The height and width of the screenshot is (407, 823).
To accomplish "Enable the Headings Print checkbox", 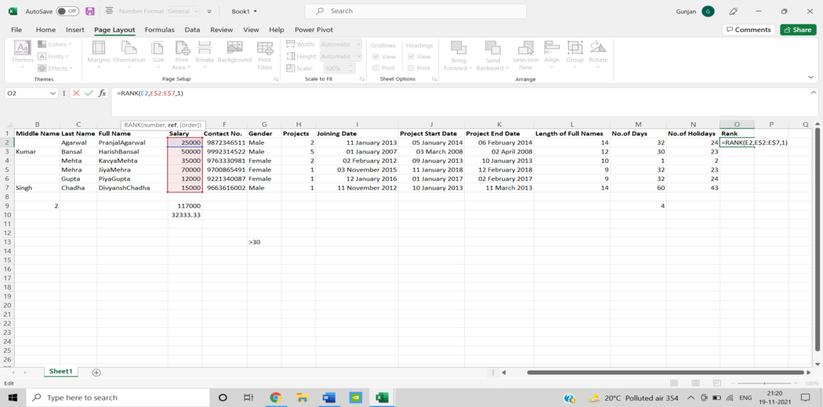I will (x=411, y=68).
